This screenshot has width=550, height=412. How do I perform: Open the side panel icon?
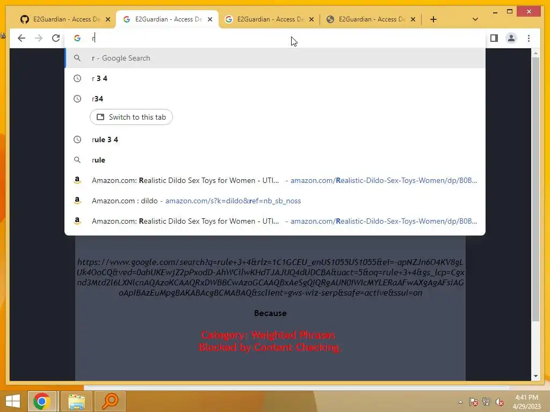[x=494, y=38]
